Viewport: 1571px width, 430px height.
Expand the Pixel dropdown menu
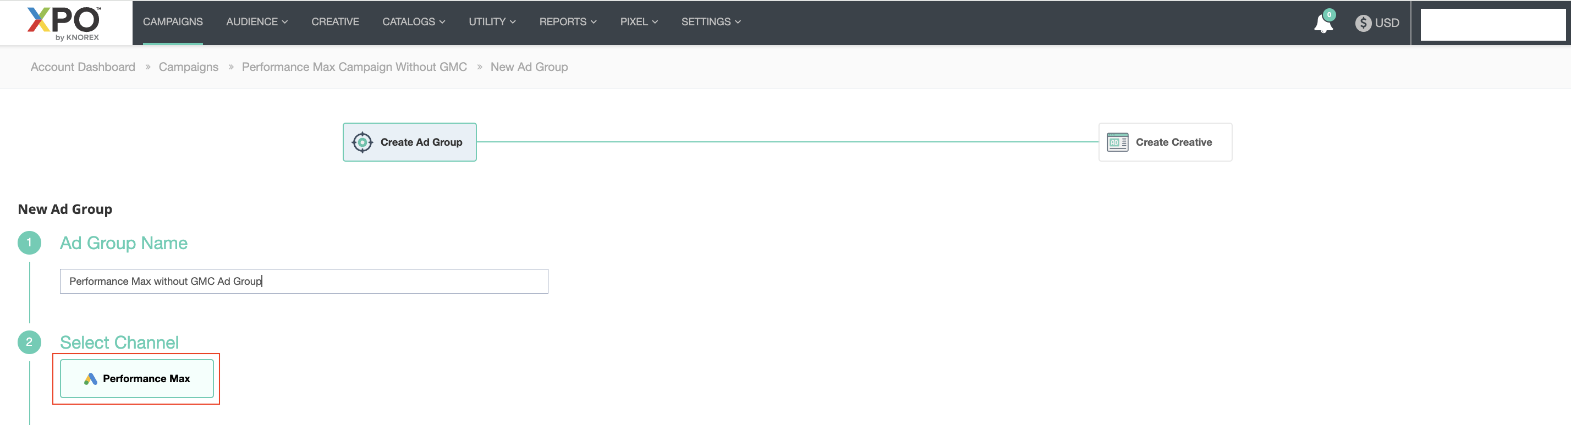click(x=638, y=22)
